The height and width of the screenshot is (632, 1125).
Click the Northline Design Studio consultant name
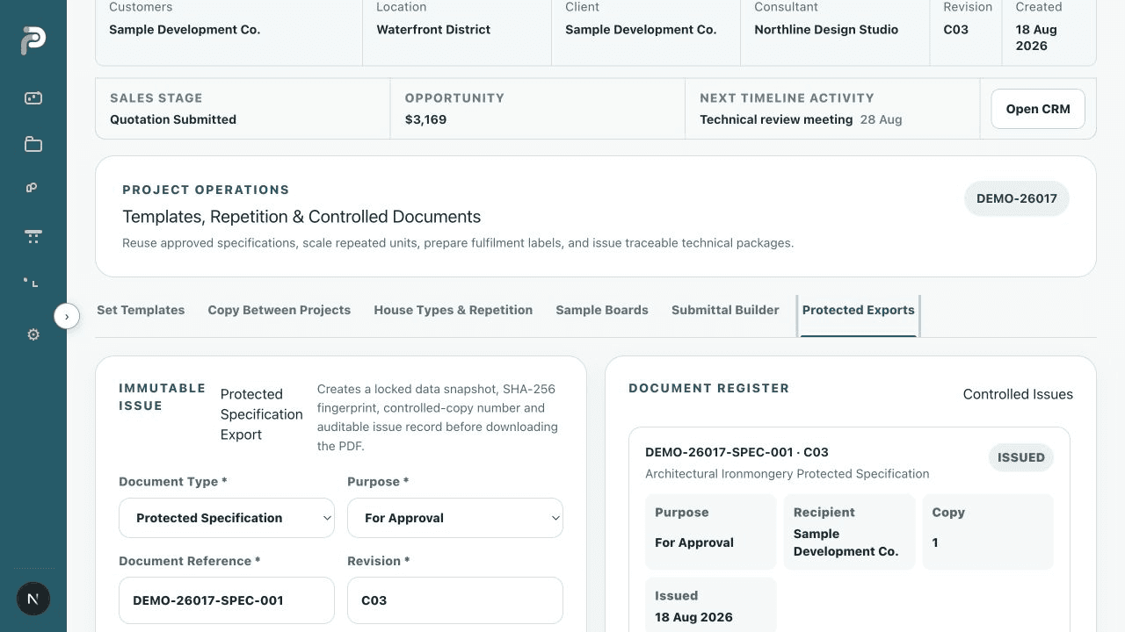(826, 29)
